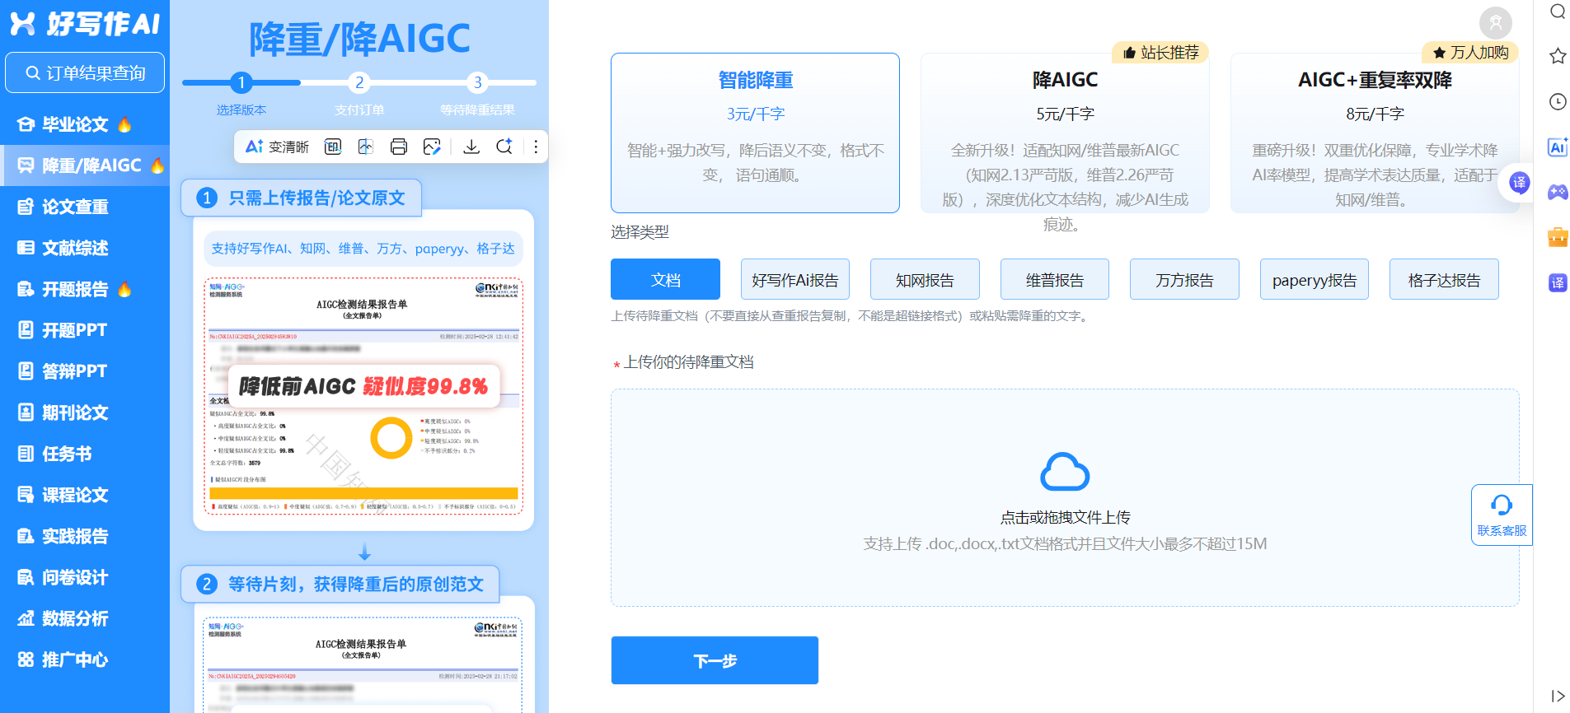
Task: Click the AI 变清晰 enhance tool
Action: pyautogui.click(x=277, y=147)
